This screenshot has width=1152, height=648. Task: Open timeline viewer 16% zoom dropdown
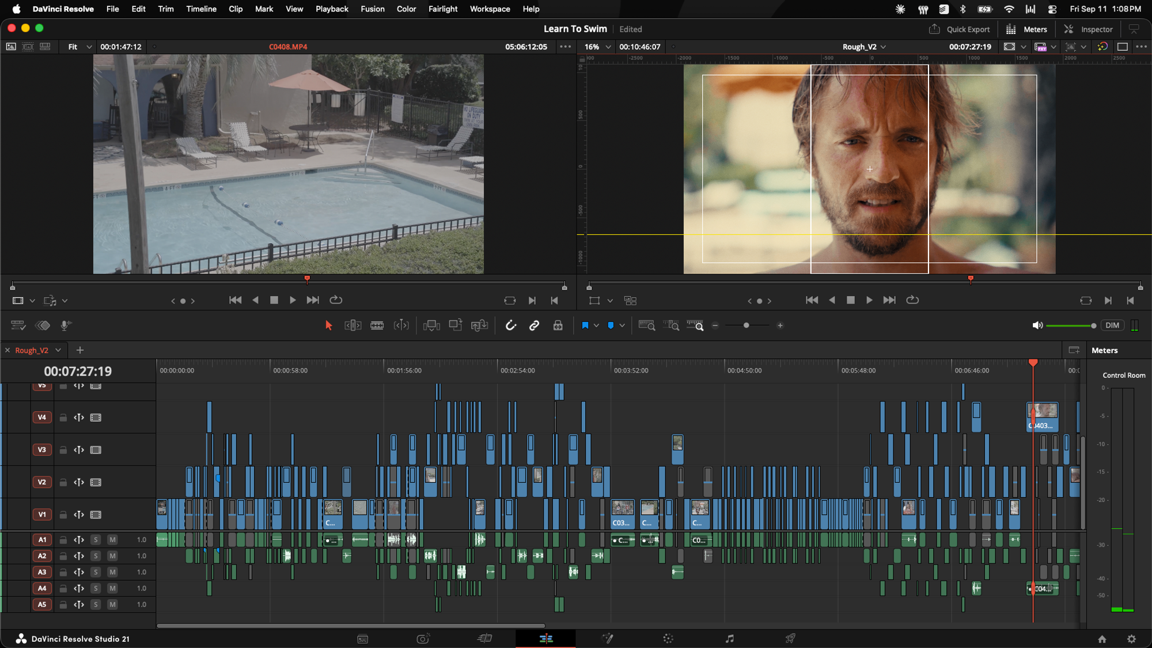point(598,47)
